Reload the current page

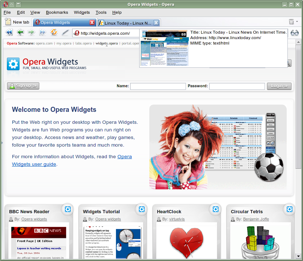click(x=54, y=32)
